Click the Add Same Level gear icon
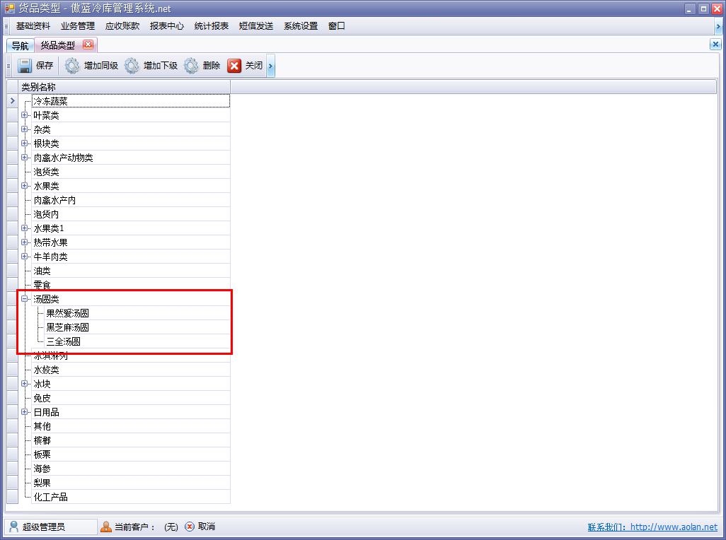Viewport: 726px width, 540px height. pyautogui.click(x=72, y=66)
